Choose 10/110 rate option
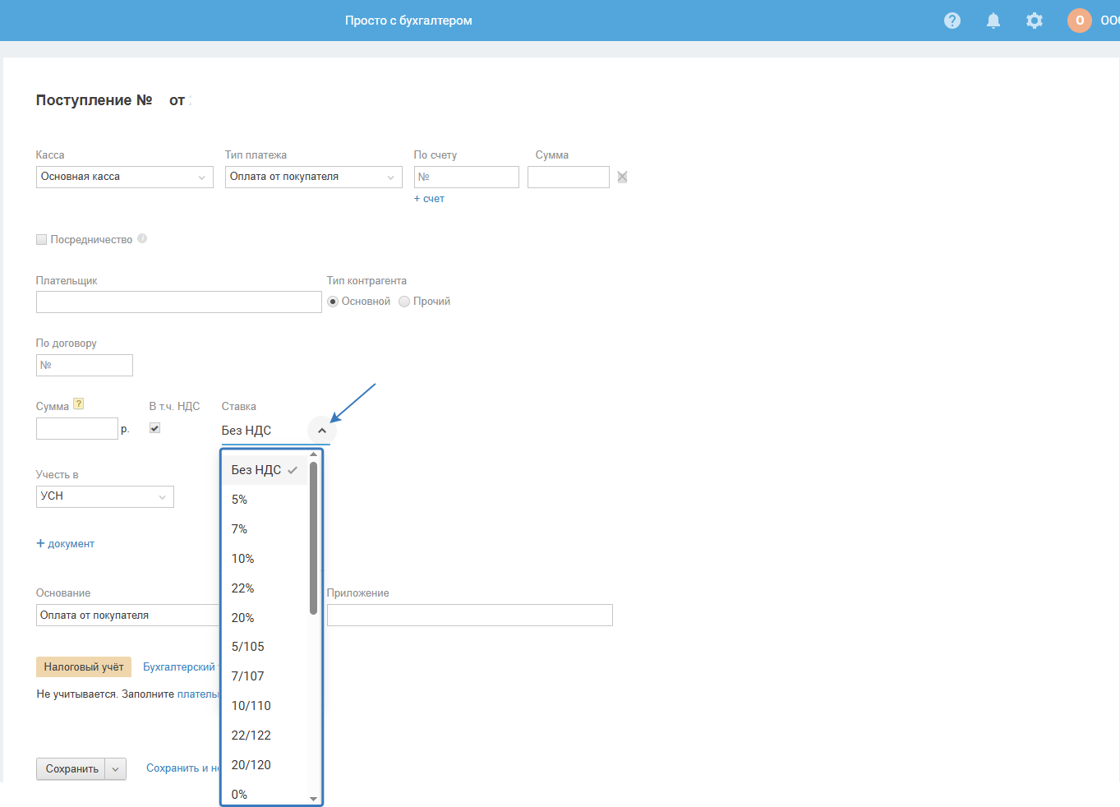Image resolution: width=1120 pixels, height=807 pixels. coord(265,706)
